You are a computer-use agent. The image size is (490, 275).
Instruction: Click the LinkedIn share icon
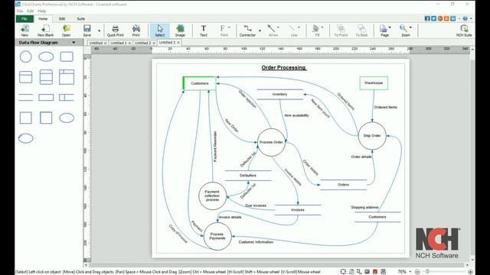click(x=453, y=18)
